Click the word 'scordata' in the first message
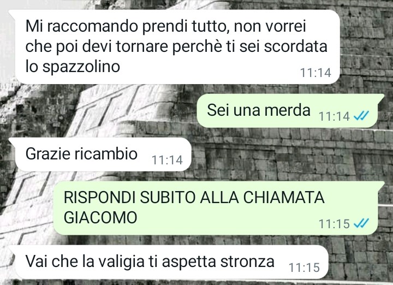 [x=296, y=46]
